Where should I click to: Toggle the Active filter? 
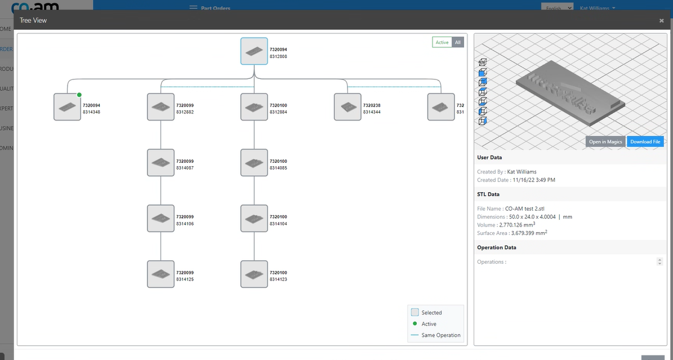442,42
